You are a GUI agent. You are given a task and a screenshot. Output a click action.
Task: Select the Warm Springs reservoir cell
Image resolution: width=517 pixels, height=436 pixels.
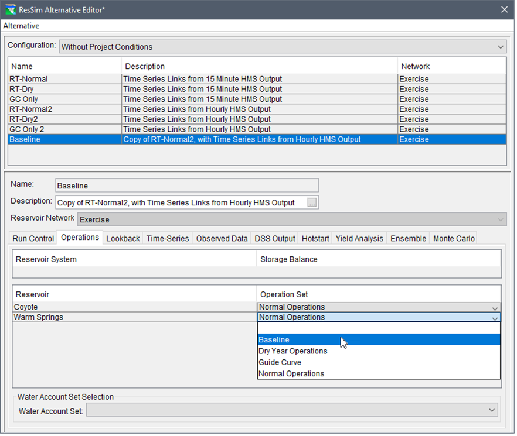point(135,318)
